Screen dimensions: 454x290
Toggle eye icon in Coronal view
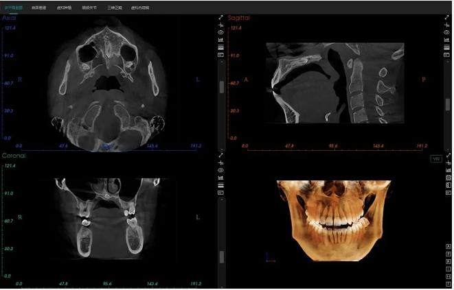[x=220, y=170]
